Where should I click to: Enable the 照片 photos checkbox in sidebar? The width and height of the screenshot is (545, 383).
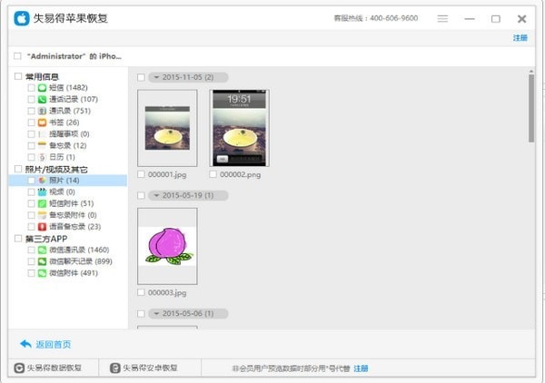point(31,181)
